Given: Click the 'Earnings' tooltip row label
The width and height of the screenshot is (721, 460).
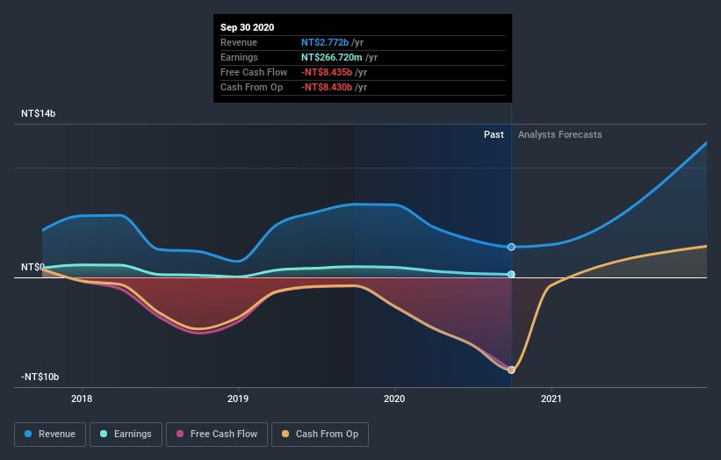Looking at the screenshot, I should [x=239, y=57].
